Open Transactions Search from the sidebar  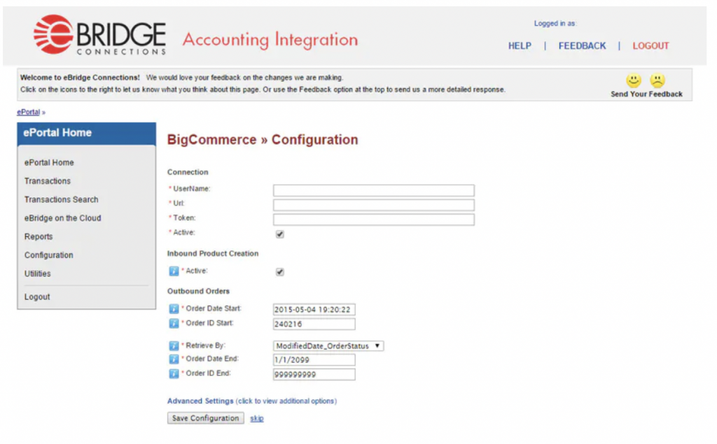(61, 199)
